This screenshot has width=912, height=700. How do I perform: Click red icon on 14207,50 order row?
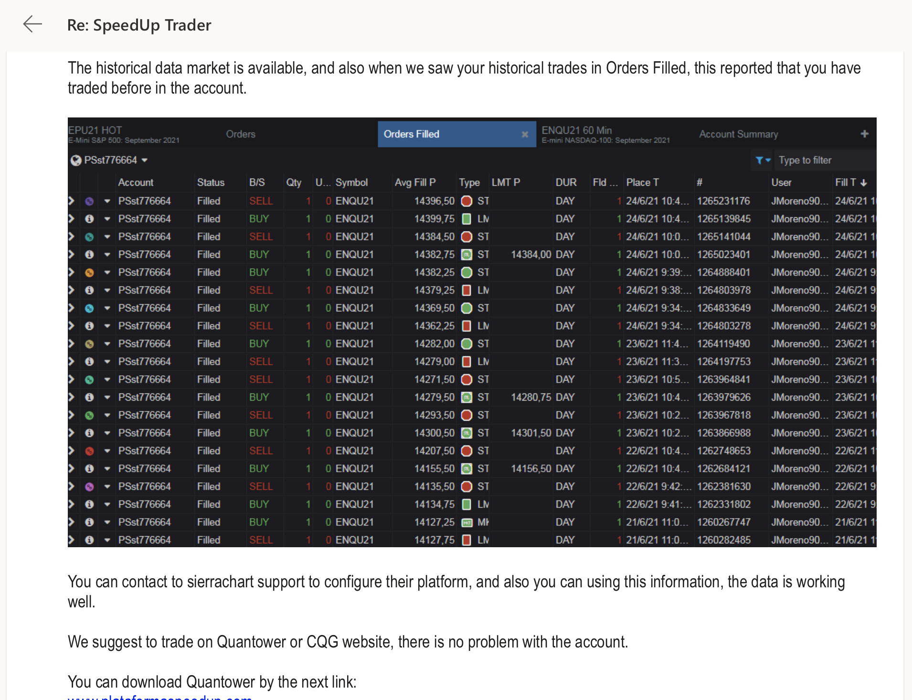click(89, 451)
